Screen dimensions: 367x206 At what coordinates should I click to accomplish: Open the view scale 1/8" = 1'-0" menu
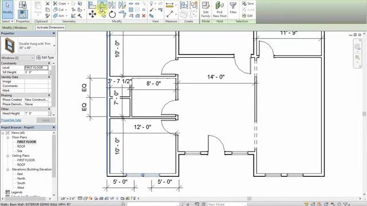click(68, 199)
